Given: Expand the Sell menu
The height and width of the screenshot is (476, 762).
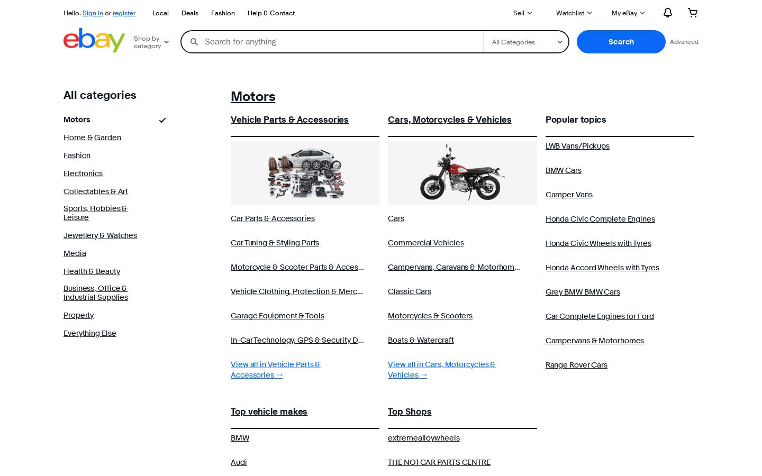Looking at the screenshot, I should coord(522,13).
